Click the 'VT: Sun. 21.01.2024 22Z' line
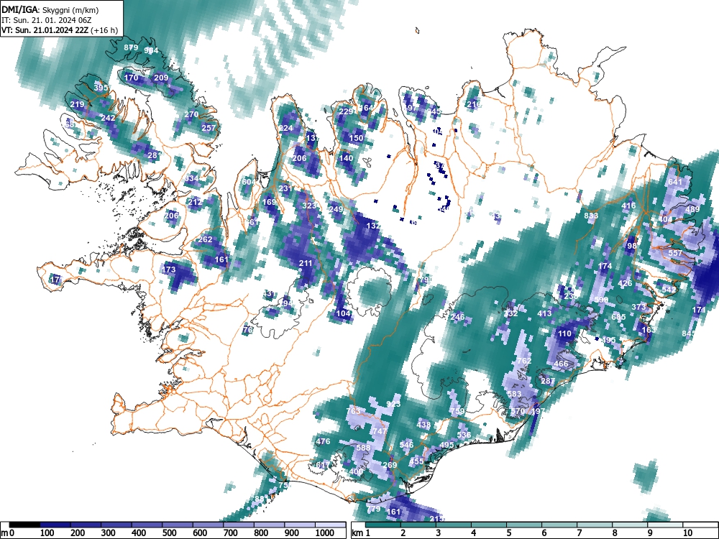This screenshot has height=539, width=719. pyautogui.click(x=45, y=30)
